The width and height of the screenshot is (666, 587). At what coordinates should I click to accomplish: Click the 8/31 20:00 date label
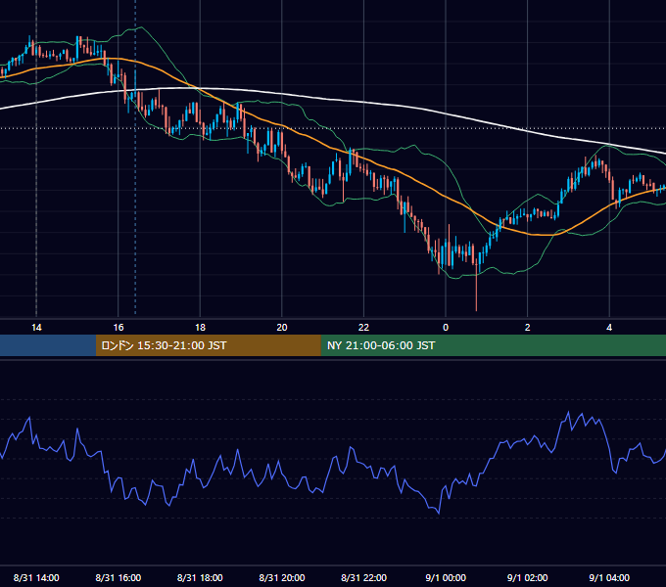(282, 577)
